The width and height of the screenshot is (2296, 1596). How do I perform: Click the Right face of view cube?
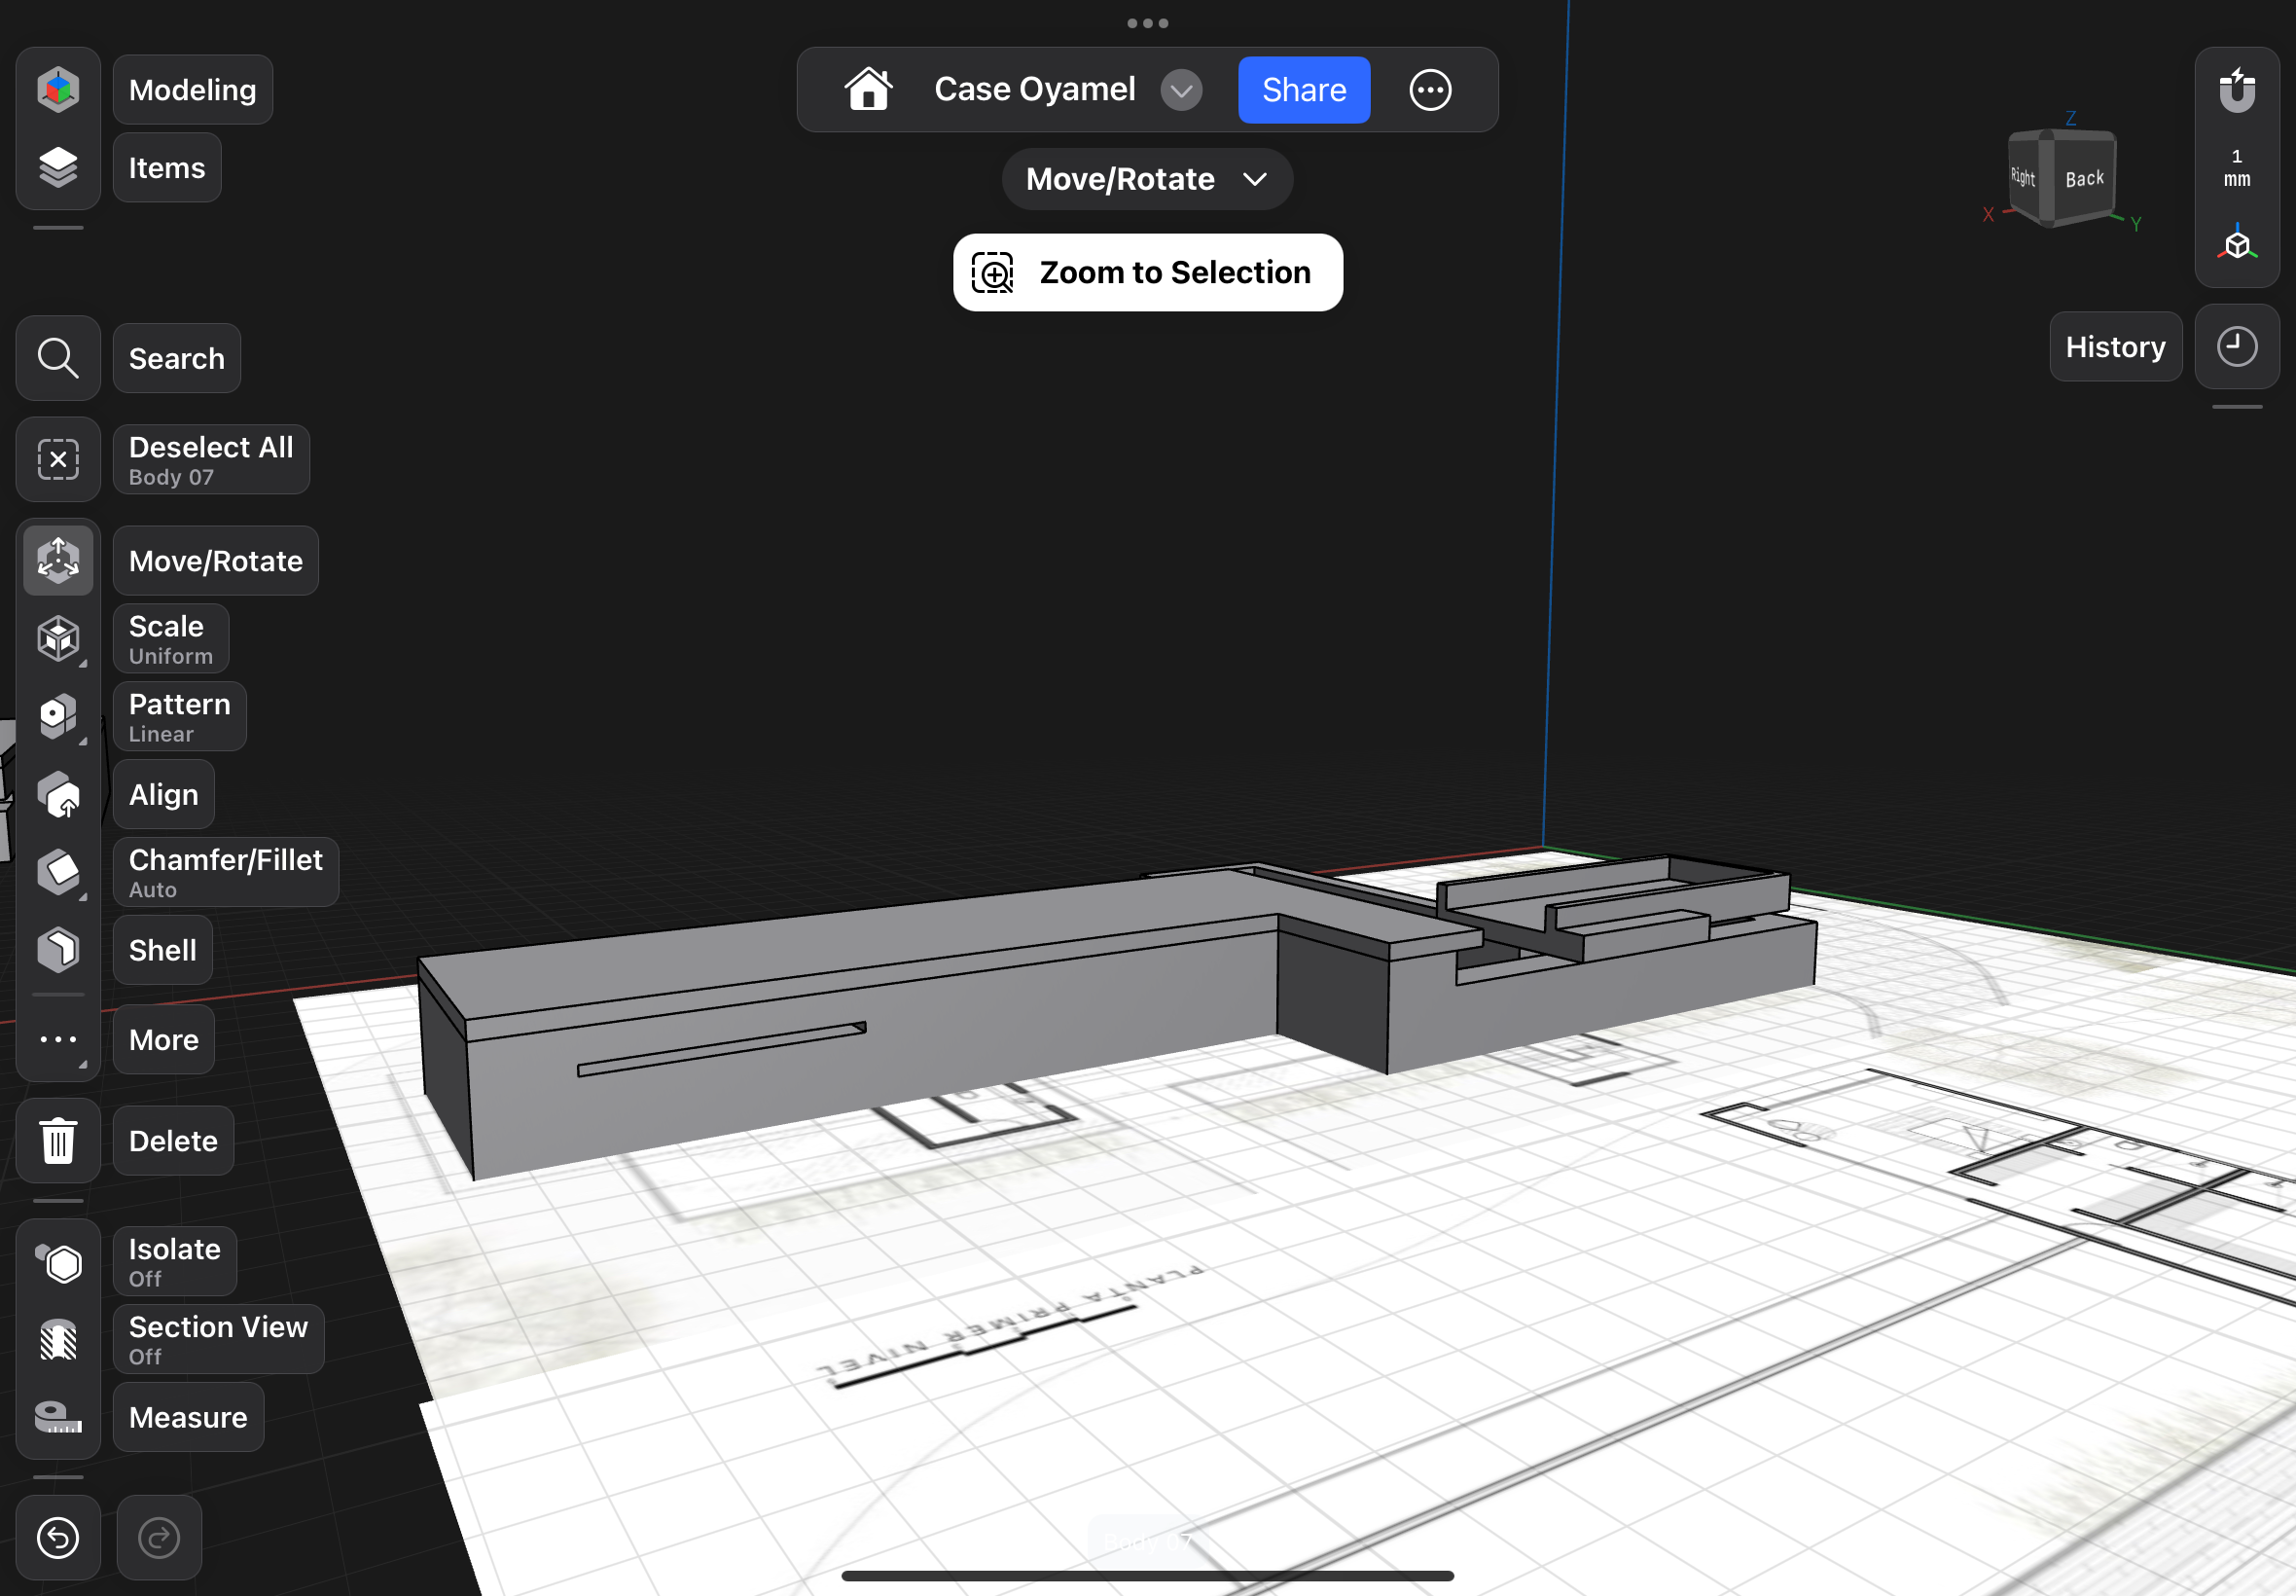(2024, 177)
